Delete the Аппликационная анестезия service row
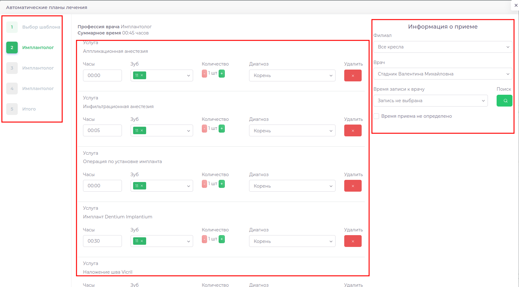Viewport: 519px width, 287px height. click(x=353, y=75)
